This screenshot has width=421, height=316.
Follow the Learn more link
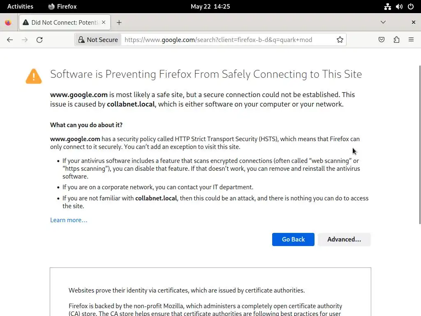[x=69, y=220]
